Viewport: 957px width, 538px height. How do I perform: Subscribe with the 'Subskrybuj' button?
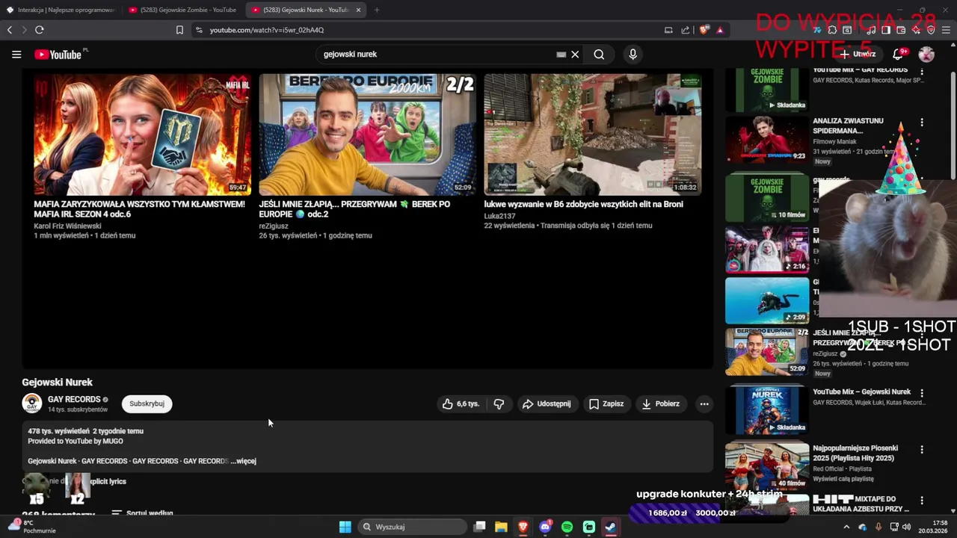coord(147,403)
